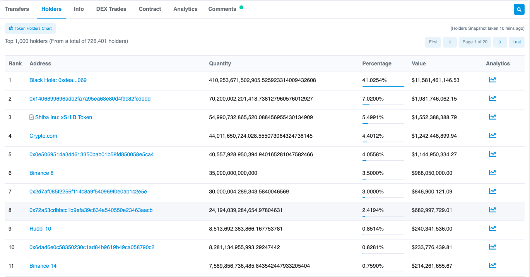This screenshot has height=277, width=530.
Task: Open Black Hole: 0xdea...069 address link
Action: pyautogui.click(x=58, y=80)
